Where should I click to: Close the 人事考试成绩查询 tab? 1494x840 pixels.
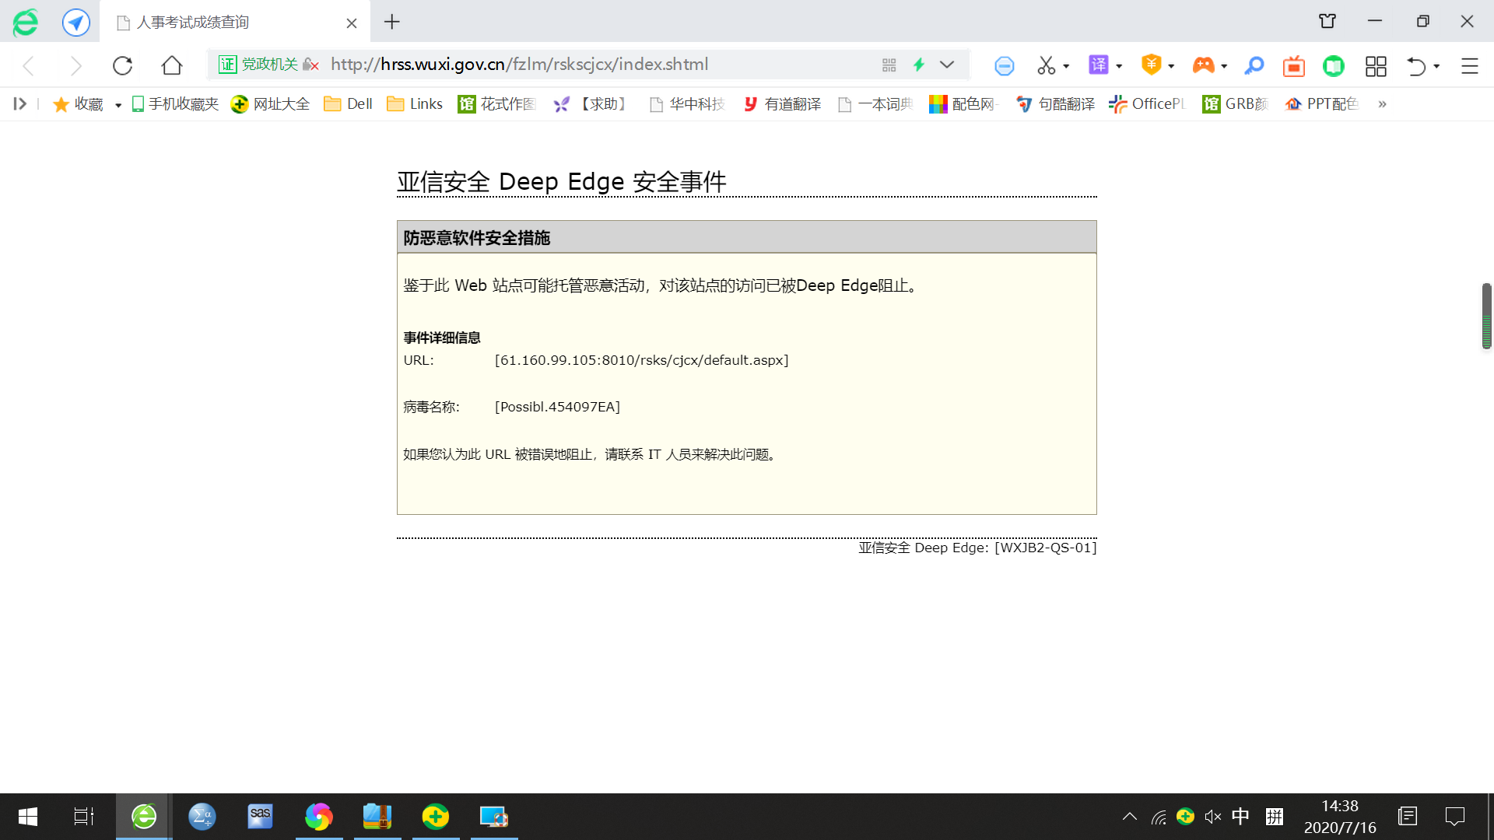pyautogui.click(x=352, y=23)
